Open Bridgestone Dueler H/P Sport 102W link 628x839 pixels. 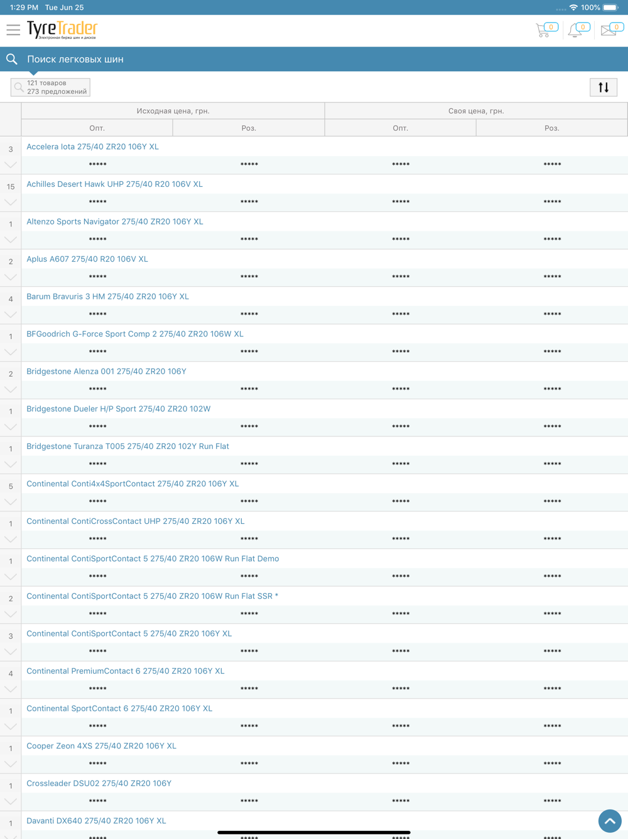click(119, 409)
